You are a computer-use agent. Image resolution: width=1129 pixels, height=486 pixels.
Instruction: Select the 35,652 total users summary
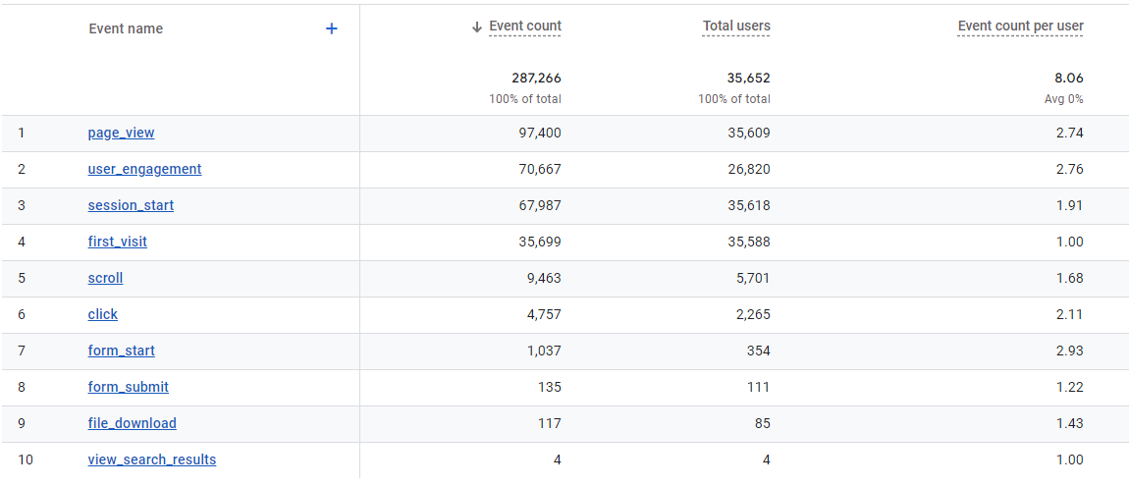pyautogui.click(x=745, y=78)
